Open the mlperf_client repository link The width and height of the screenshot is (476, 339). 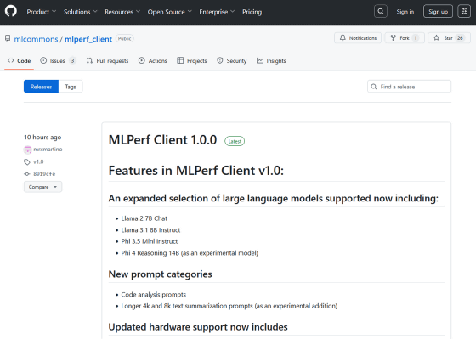click(88, 39)
